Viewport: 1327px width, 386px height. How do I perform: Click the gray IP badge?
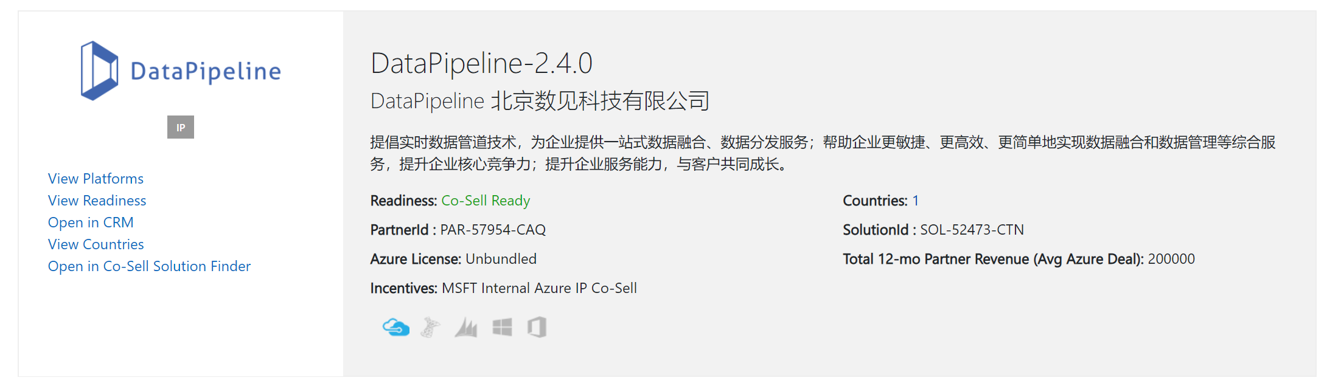point(181,127)
